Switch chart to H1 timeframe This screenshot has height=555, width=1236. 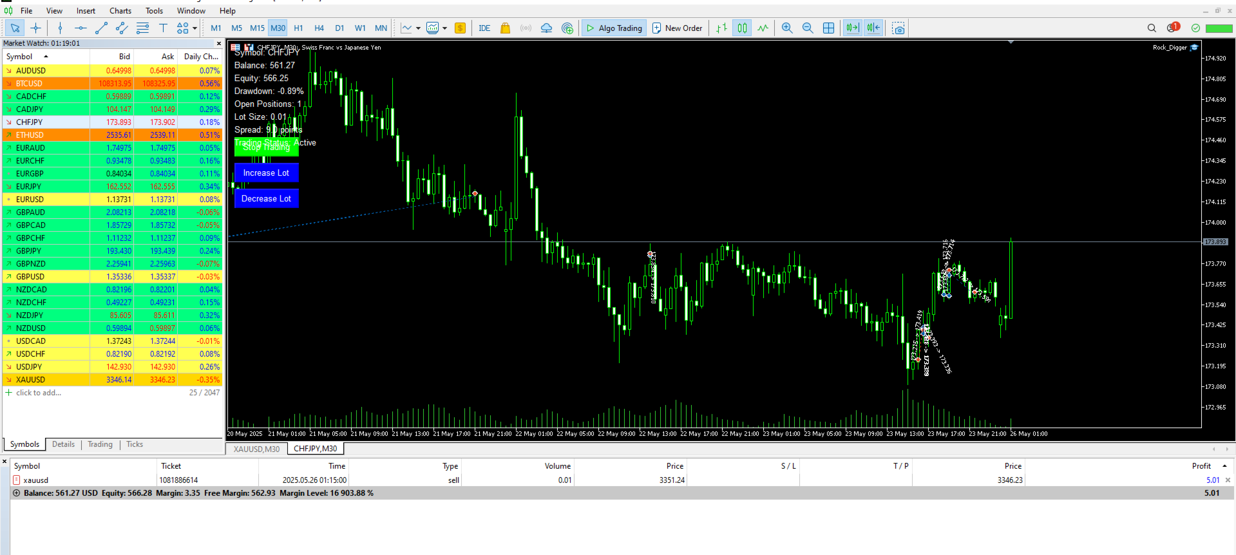298,28
